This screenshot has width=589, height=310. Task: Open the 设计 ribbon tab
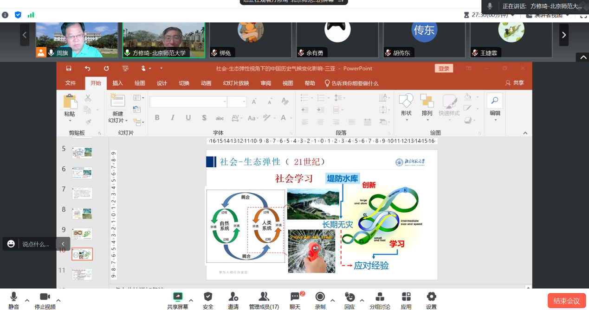[162, 83]
